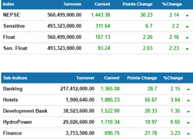Select the Finance current value 695.75

coord(112,133)
